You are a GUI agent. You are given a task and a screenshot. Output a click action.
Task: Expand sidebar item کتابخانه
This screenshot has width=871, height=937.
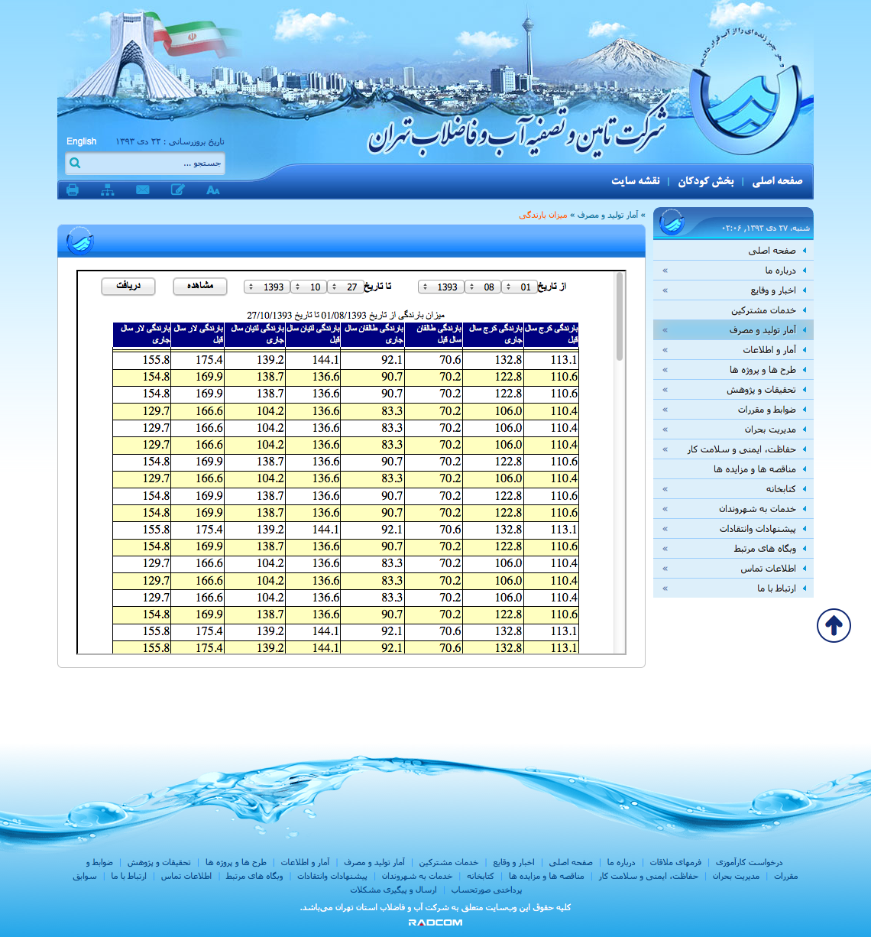click(x=733, y=489)
